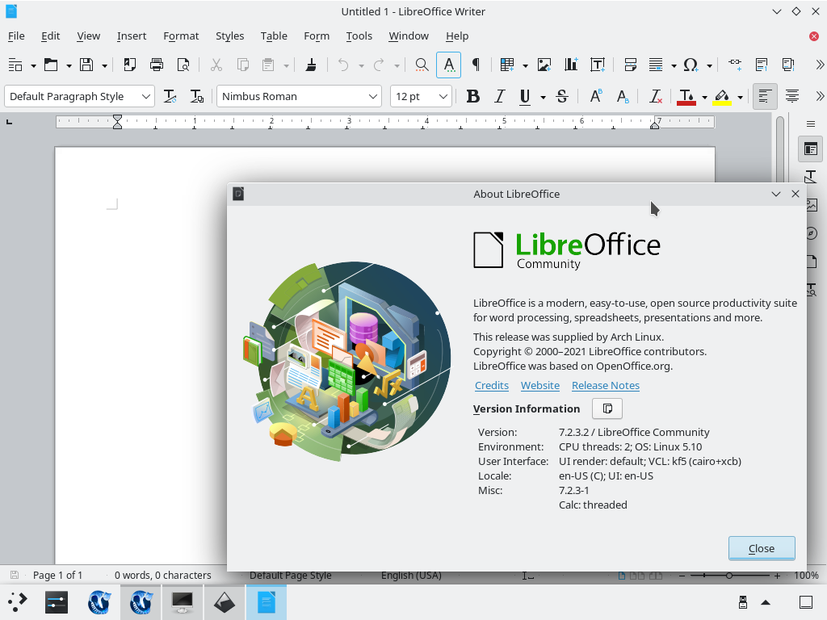Click LibreOffice Writer taskbar entry
The height and width of the screenshot is (620, 827).
coord(267,602)
